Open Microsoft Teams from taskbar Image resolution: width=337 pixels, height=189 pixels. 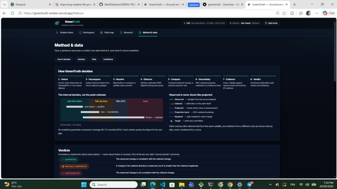pyautogui.click(x=191, y=184)
